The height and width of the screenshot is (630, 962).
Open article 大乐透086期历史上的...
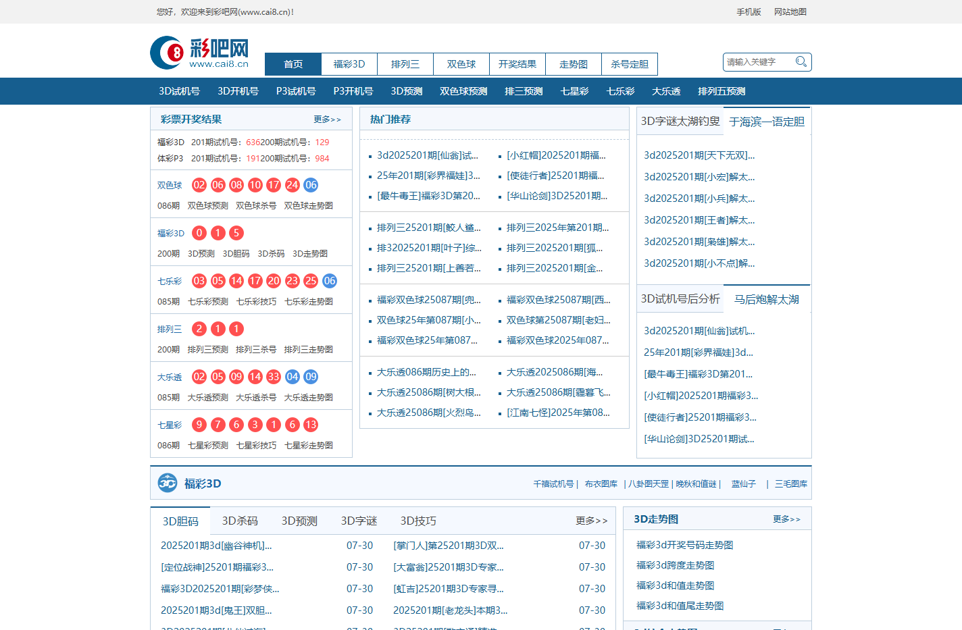pyautogui.click(x=426, y=372)
